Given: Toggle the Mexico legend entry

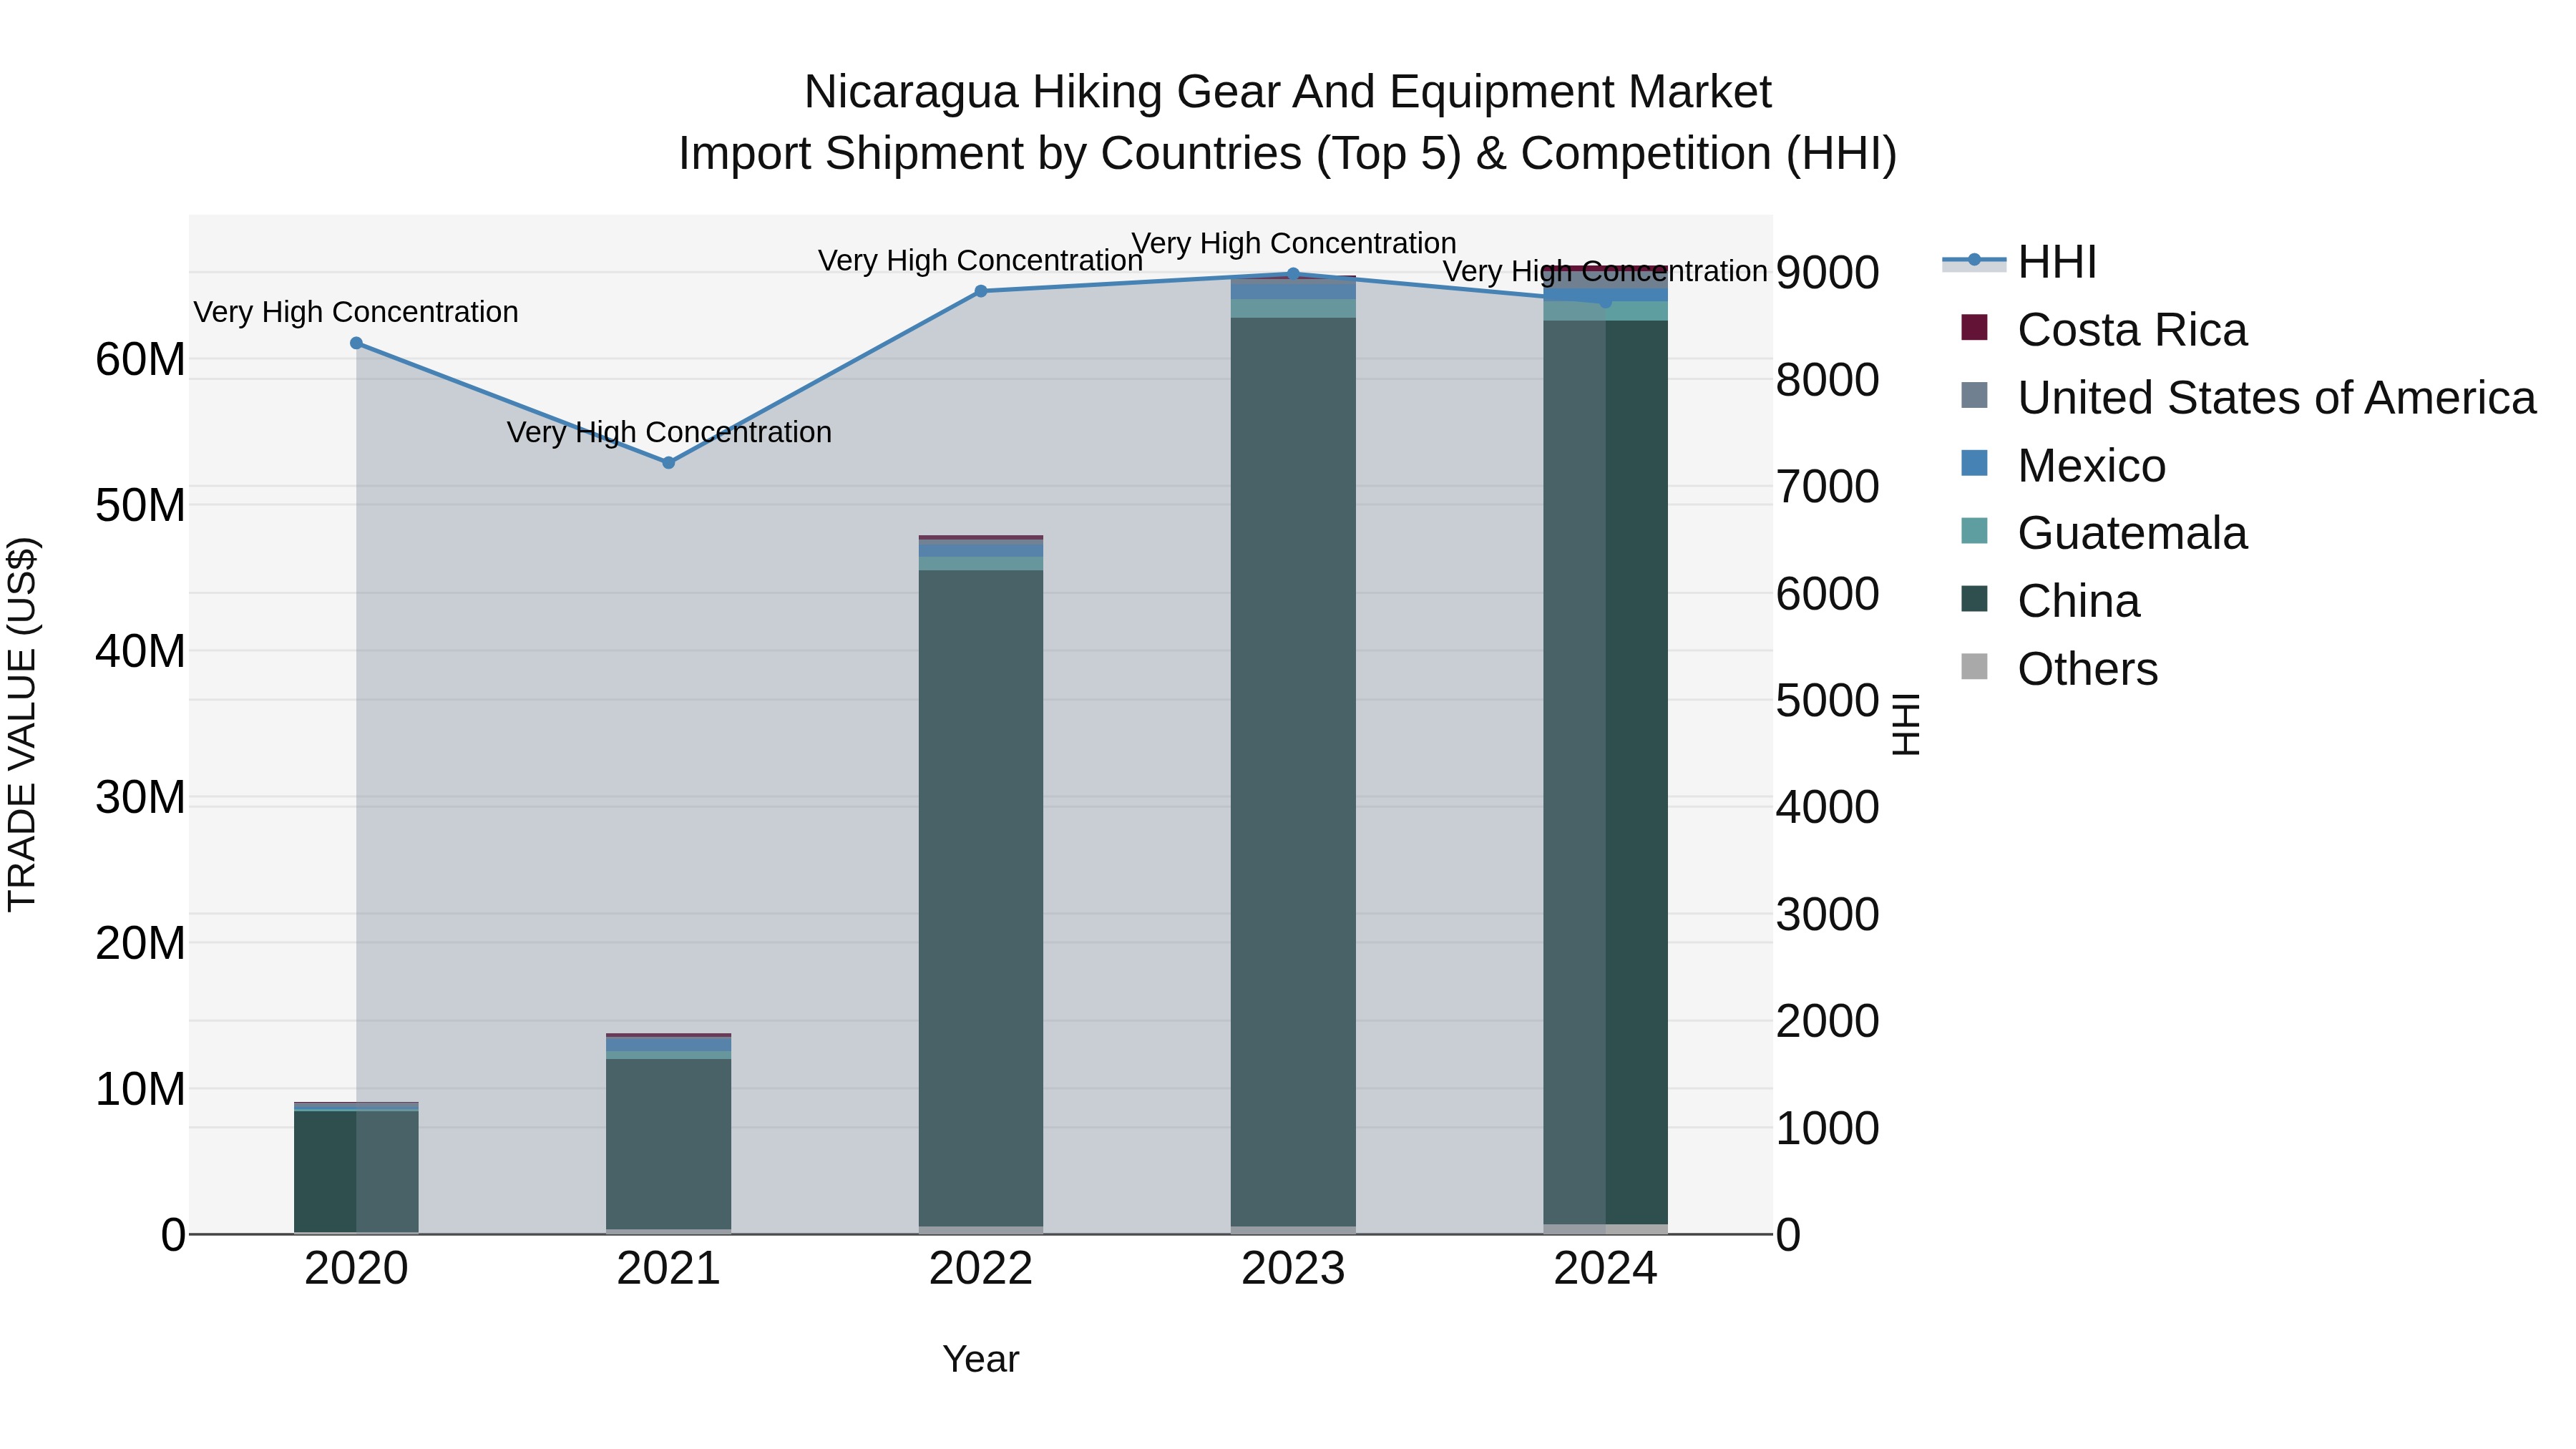Looking at the screenshot, I should [x=2064, y=465].
